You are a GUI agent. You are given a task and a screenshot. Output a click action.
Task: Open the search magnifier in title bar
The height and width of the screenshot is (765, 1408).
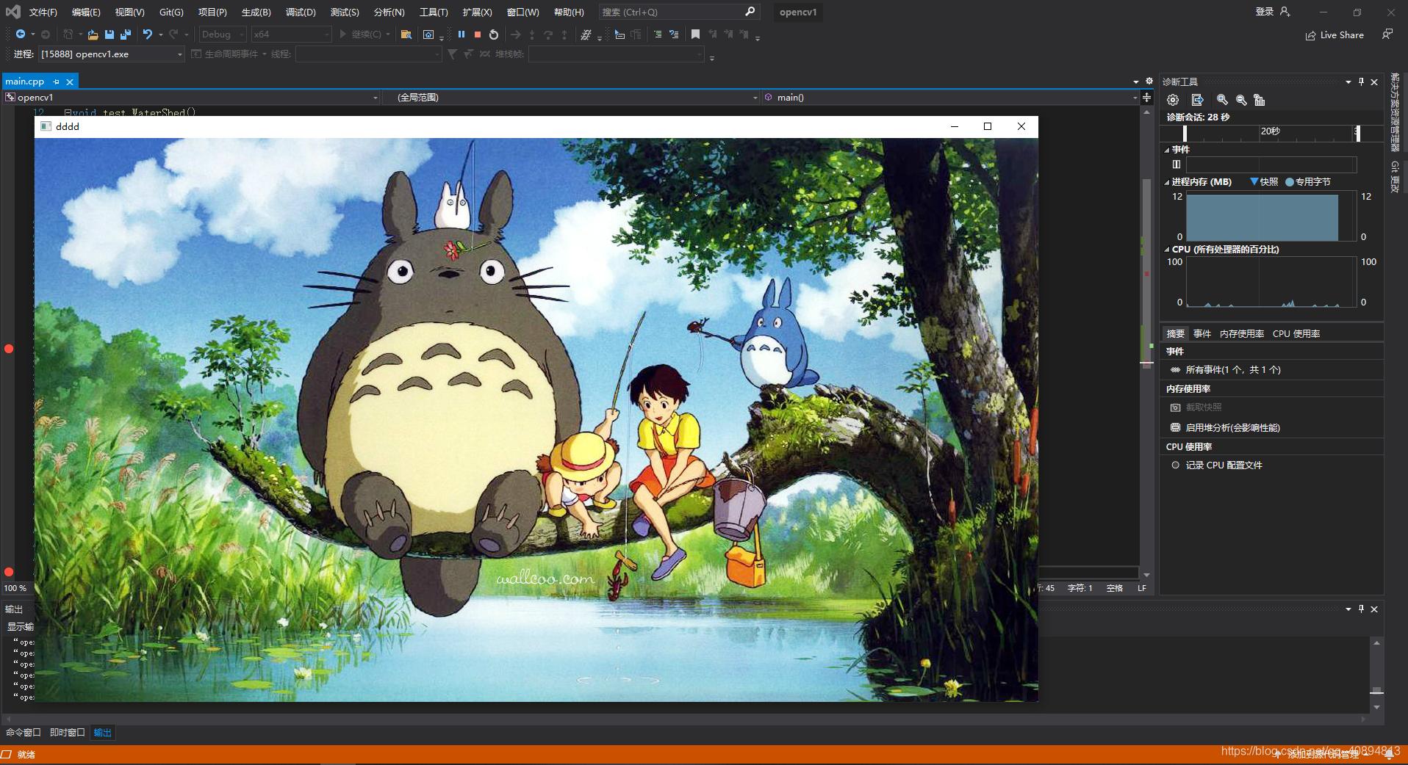click(750, 12)
